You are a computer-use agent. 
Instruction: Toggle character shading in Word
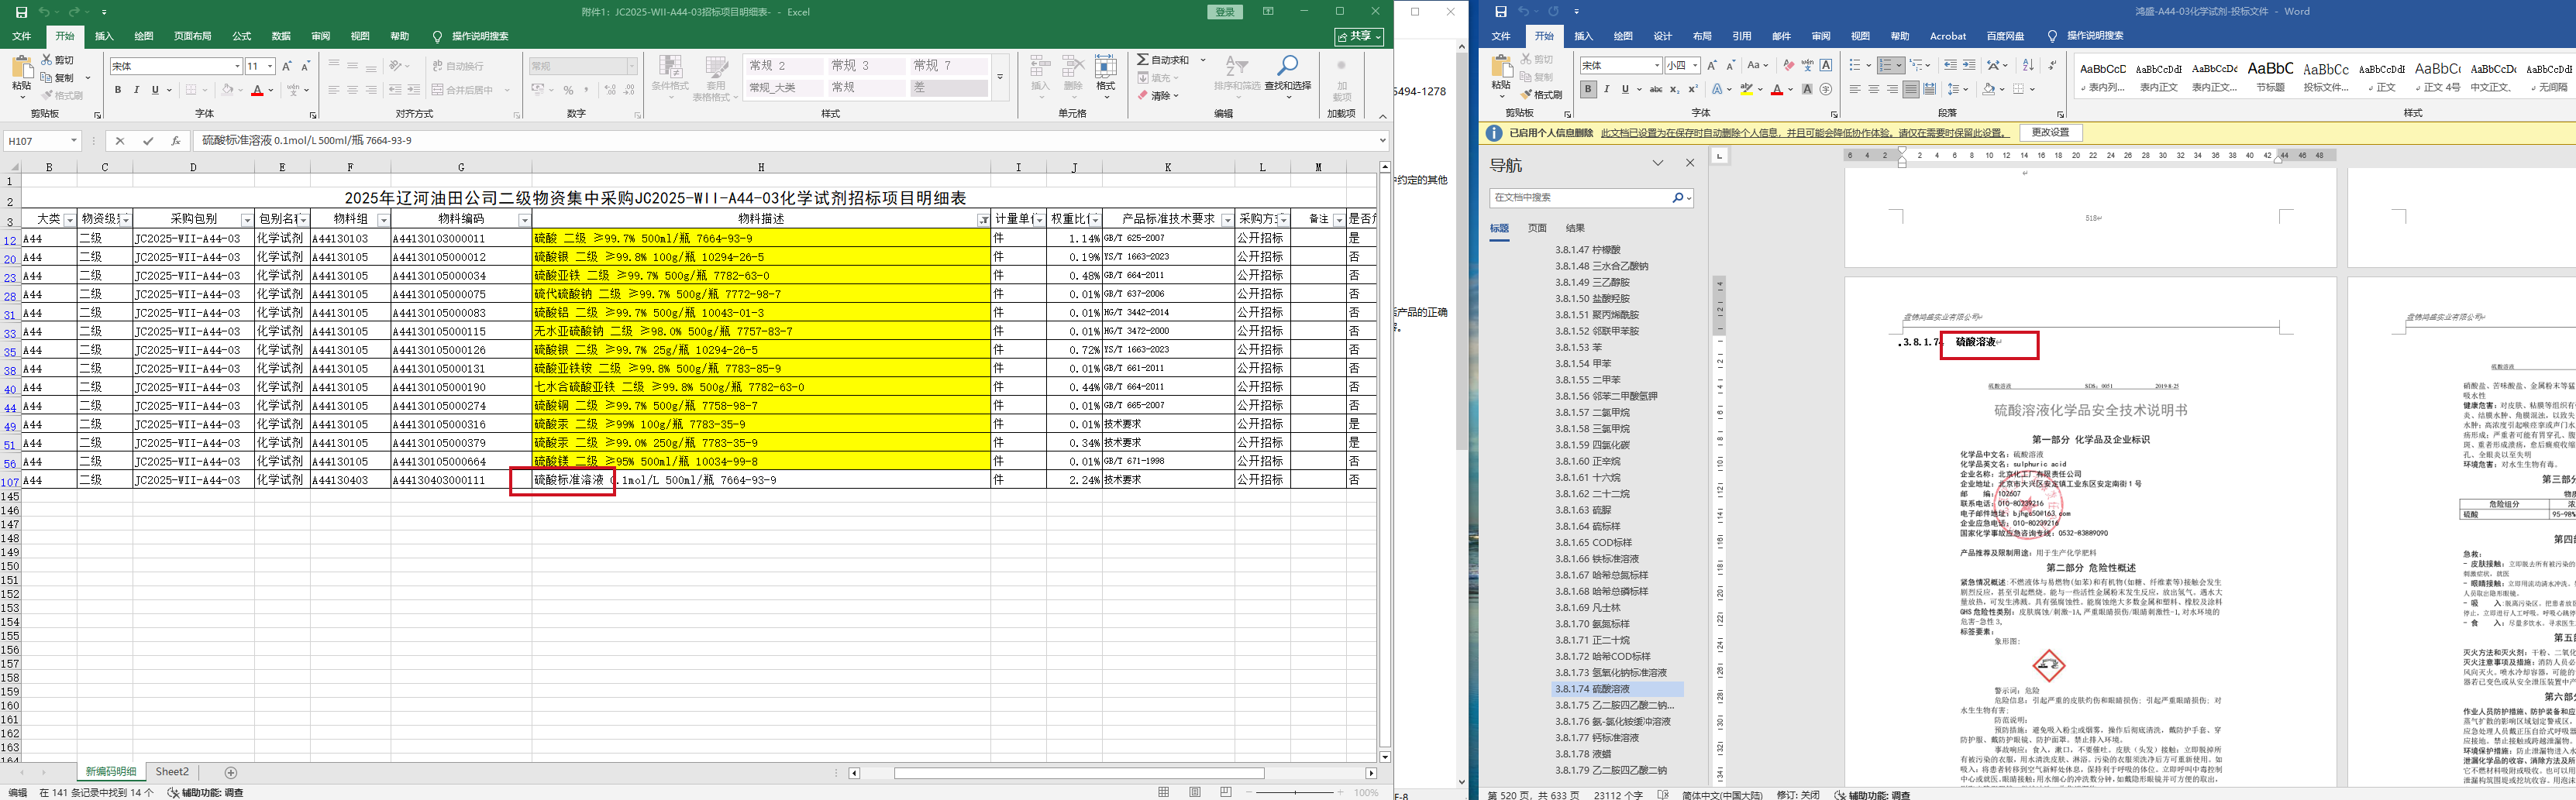tap(1807, 89)
